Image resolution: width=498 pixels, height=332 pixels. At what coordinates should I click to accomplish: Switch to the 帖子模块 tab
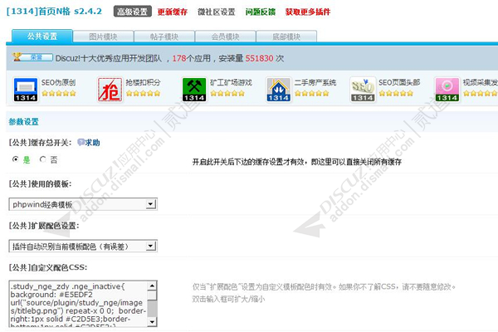tap(164, 37)
